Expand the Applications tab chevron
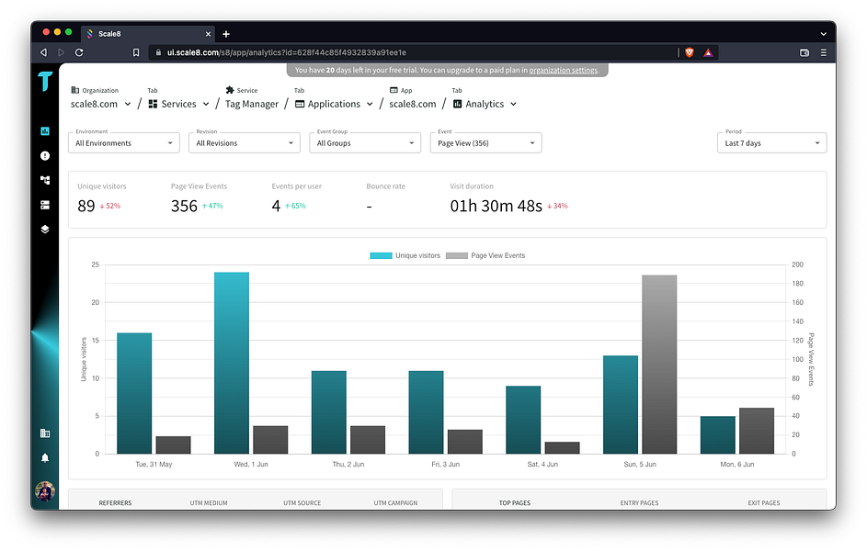This screenshot has width=867, height=551. coord(370,104)
